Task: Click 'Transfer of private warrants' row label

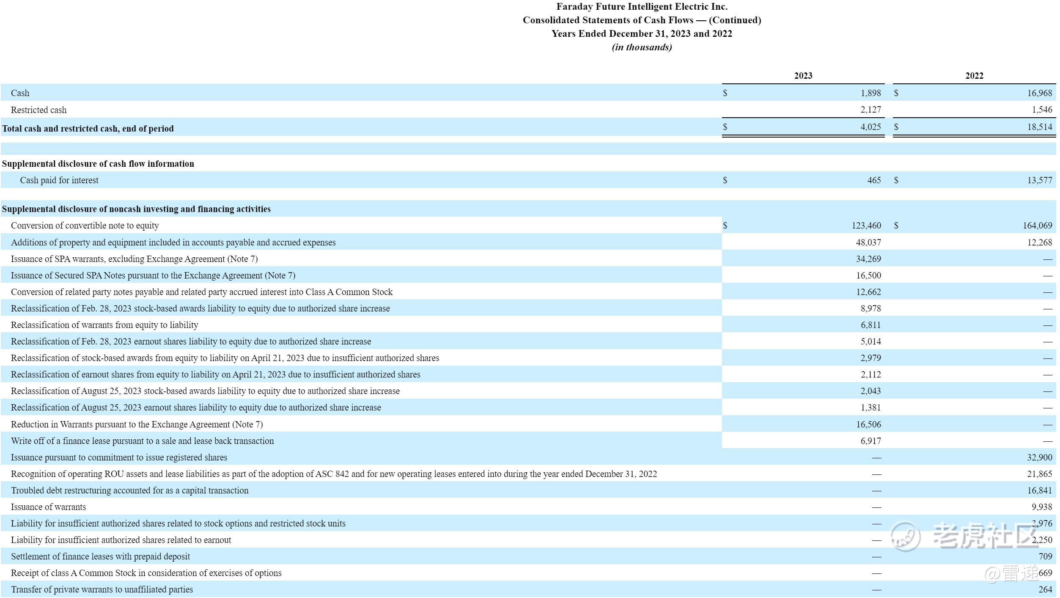Action: (102, 590)
